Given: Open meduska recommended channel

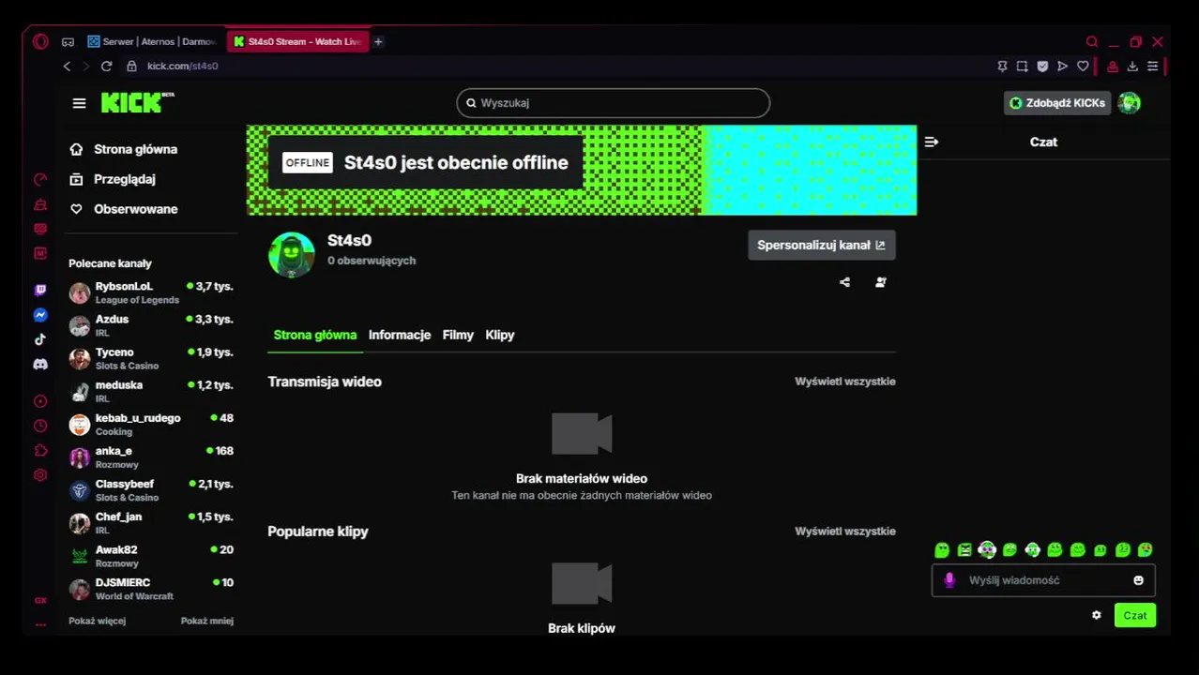Looking at the screenshot, I should [x=151, y=391].
